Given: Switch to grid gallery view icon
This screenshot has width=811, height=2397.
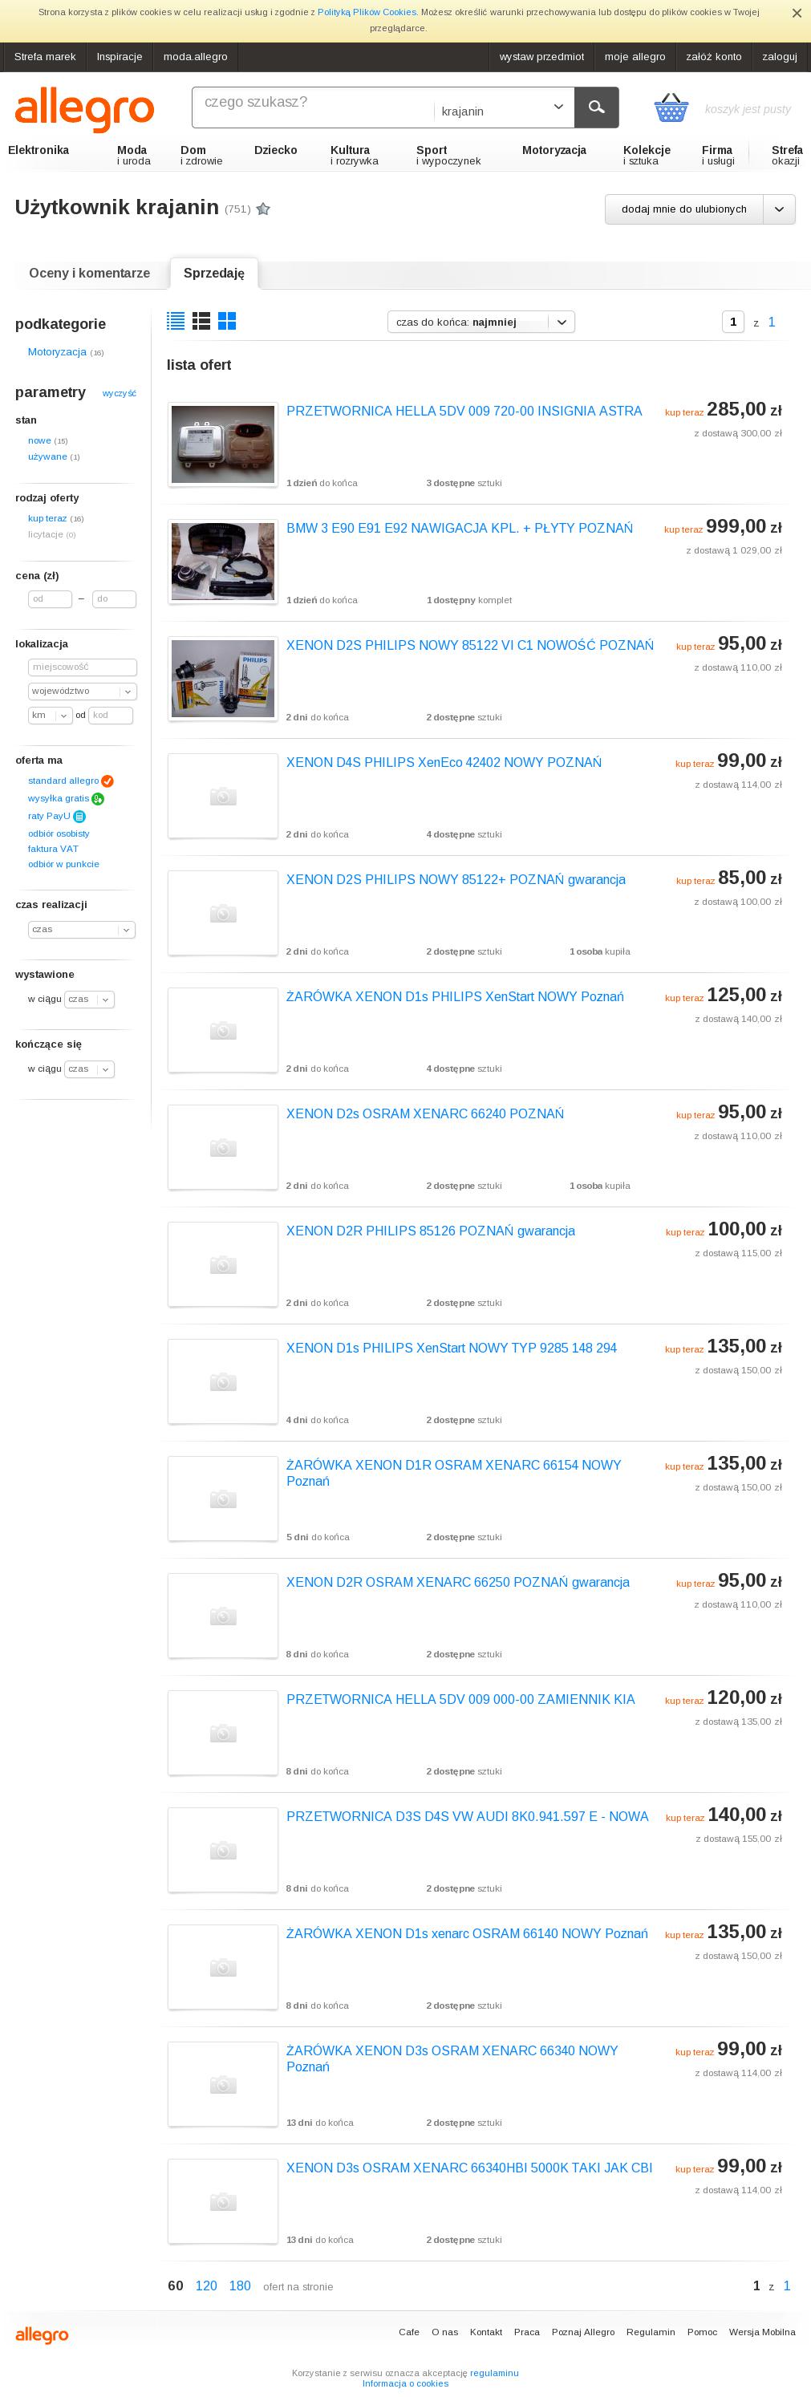Looking at the screenshot, I should (227, 321).
